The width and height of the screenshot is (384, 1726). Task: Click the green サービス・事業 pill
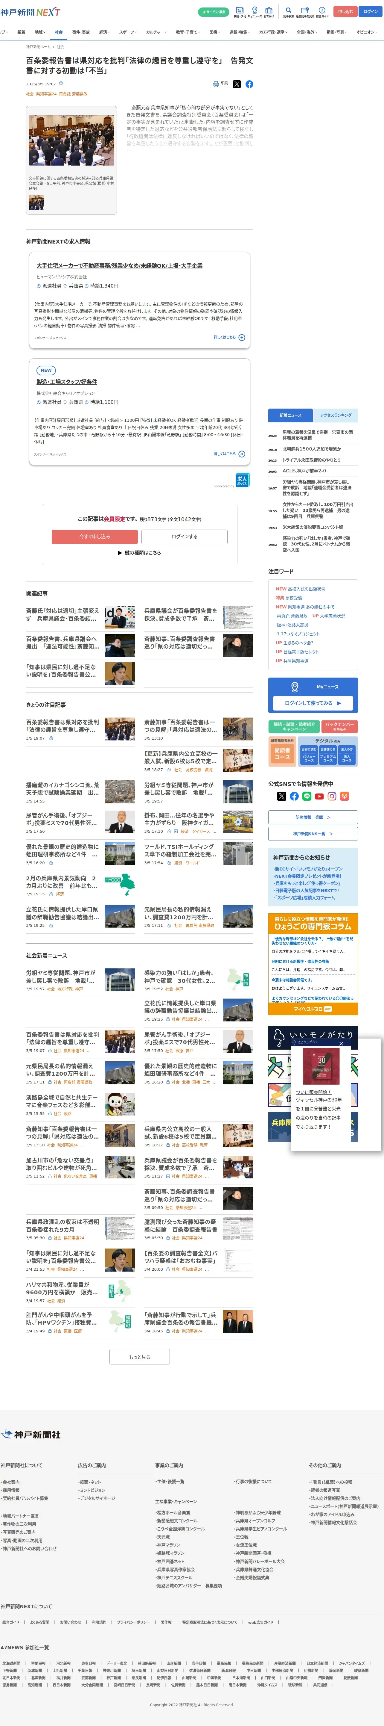[214, 12]
